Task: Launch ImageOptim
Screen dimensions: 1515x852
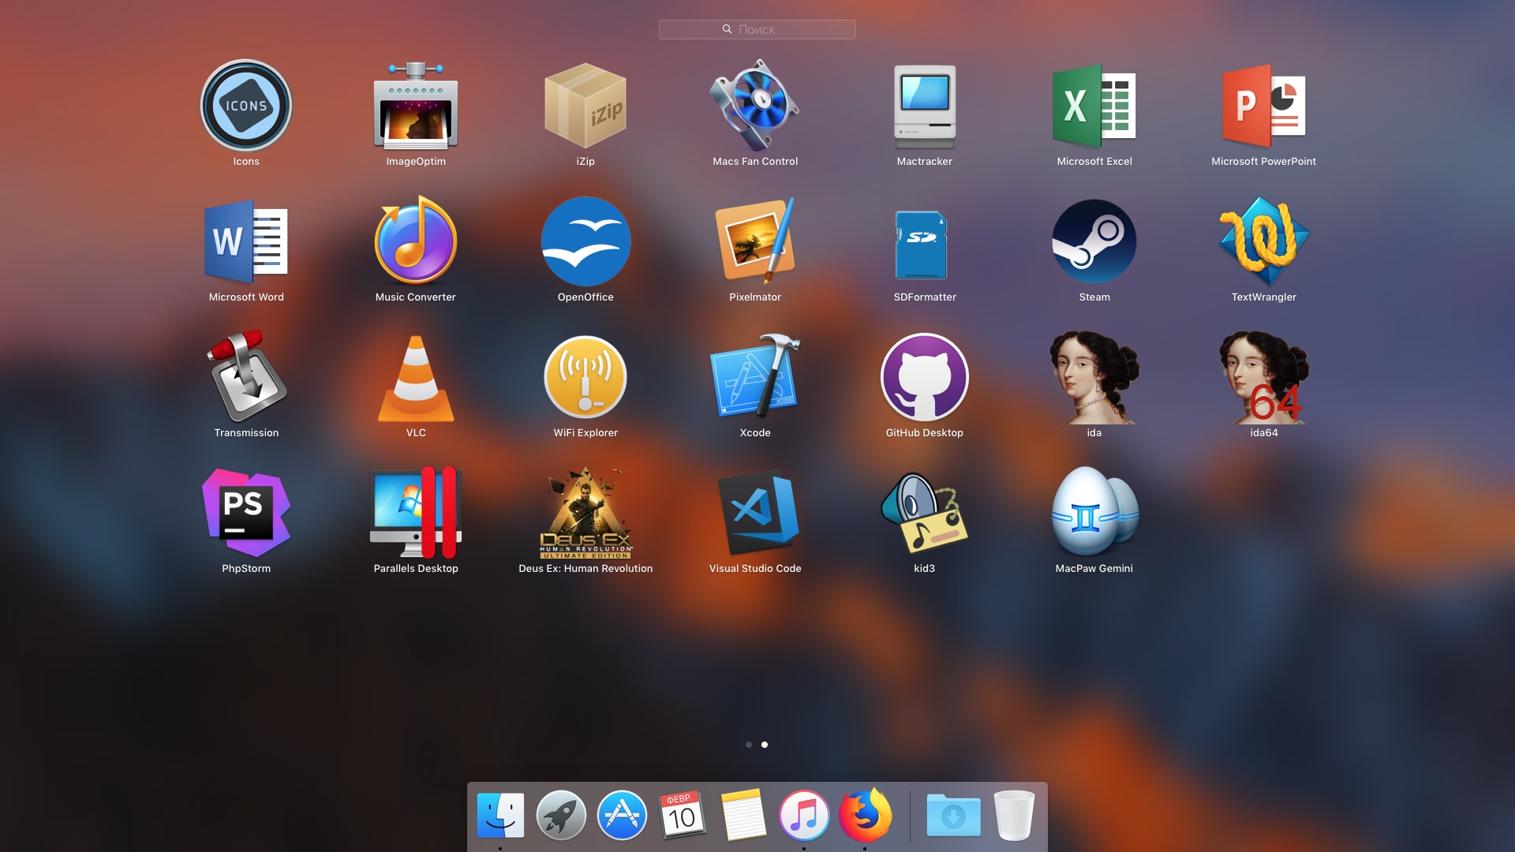Action: pos(416,106)
